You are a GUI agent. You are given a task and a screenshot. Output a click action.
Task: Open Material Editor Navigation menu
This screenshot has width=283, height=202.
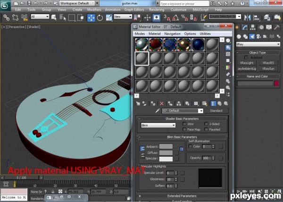(172, 34)
